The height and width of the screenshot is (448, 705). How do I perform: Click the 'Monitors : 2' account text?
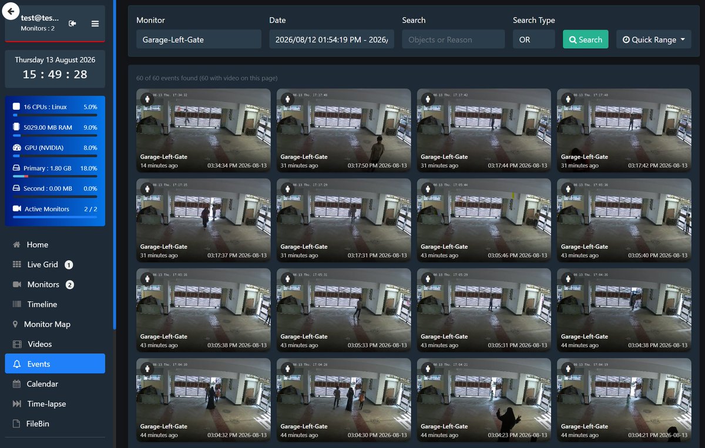point(38,28)
